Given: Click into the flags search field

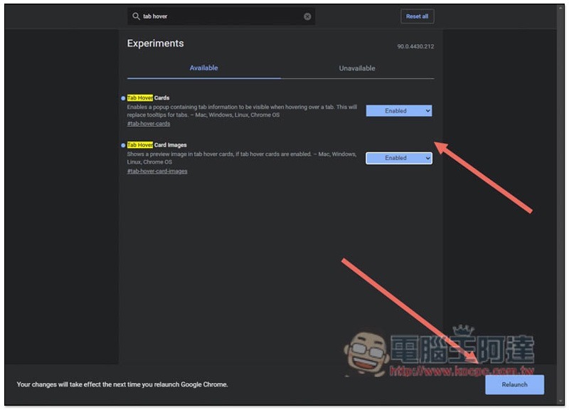Looking at the screenshot, I should 221,16.
